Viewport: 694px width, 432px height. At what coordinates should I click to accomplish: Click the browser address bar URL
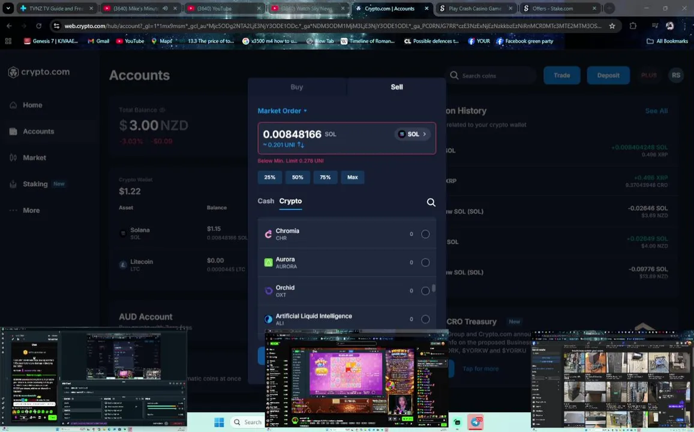[333, 26]
